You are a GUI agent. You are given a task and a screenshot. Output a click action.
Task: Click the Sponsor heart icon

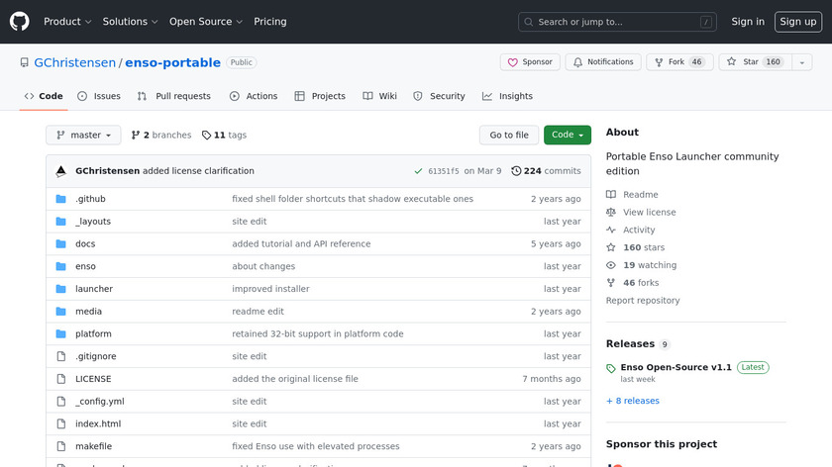513,62
